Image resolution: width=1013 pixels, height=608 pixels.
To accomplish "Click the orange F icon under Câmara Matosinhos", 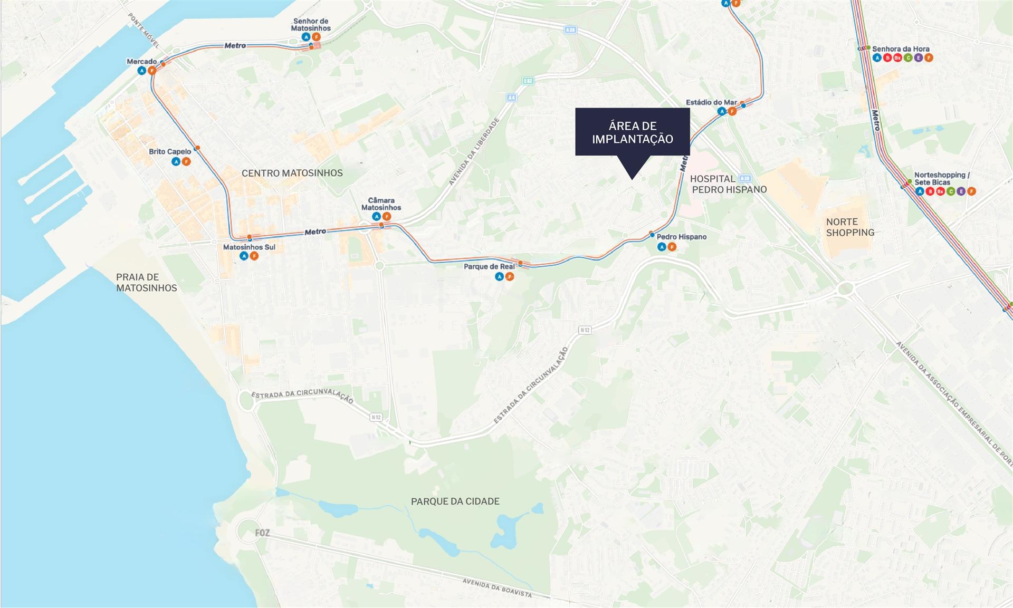I will click(x=387, y=217).
